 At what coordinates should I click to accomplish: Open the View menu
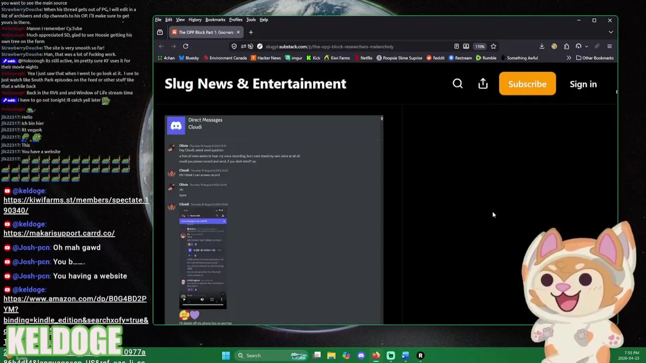tap(180, 20)
